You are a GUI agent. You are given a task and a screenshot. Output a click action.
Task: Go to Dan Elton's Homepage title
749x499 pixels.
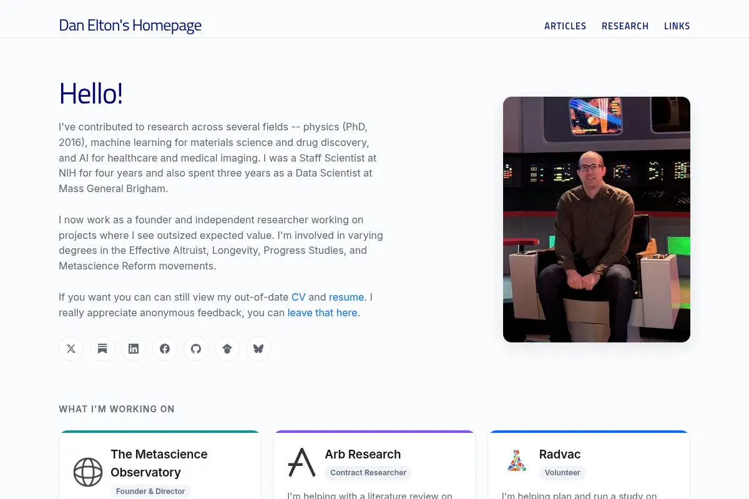(130, 26)
